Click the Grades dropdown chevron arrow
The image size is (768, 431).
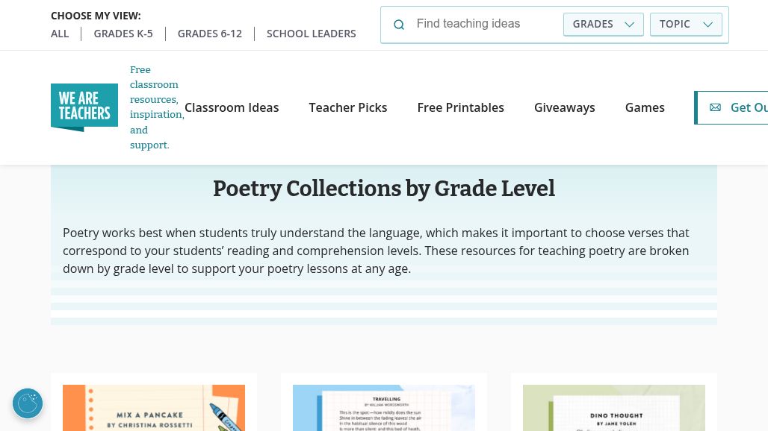629,25
